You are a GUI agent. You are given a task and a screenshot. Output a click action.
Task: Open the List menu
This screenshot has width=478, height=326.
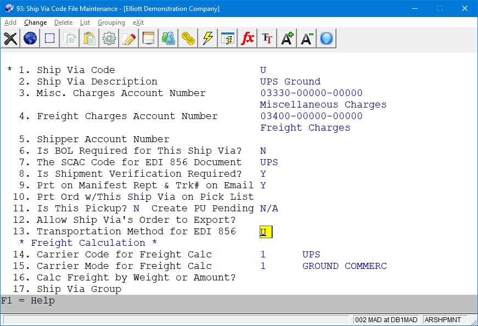coord(85,23)
